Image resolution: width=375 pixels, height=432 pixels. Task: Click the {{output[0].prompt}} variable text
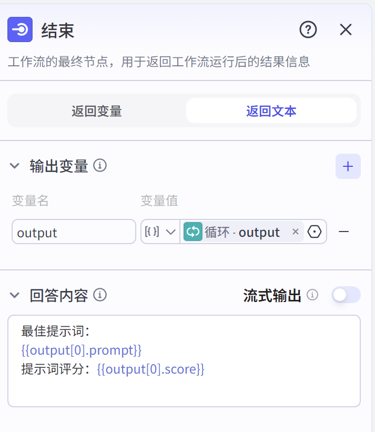point(82,350)
